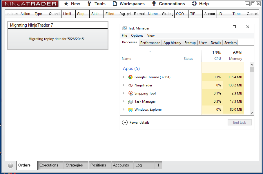Open the View menu in Task Manager
The height and width of the screenshot is (174, 263).
click(x=151, y=36)
